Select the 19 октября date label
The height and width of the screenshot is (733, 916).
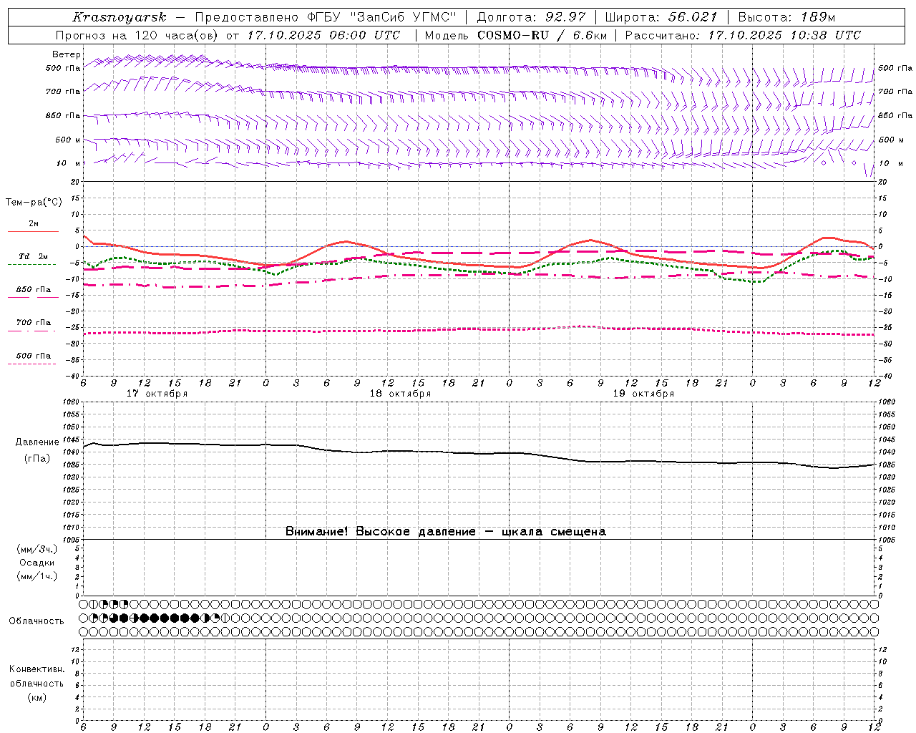643,394
